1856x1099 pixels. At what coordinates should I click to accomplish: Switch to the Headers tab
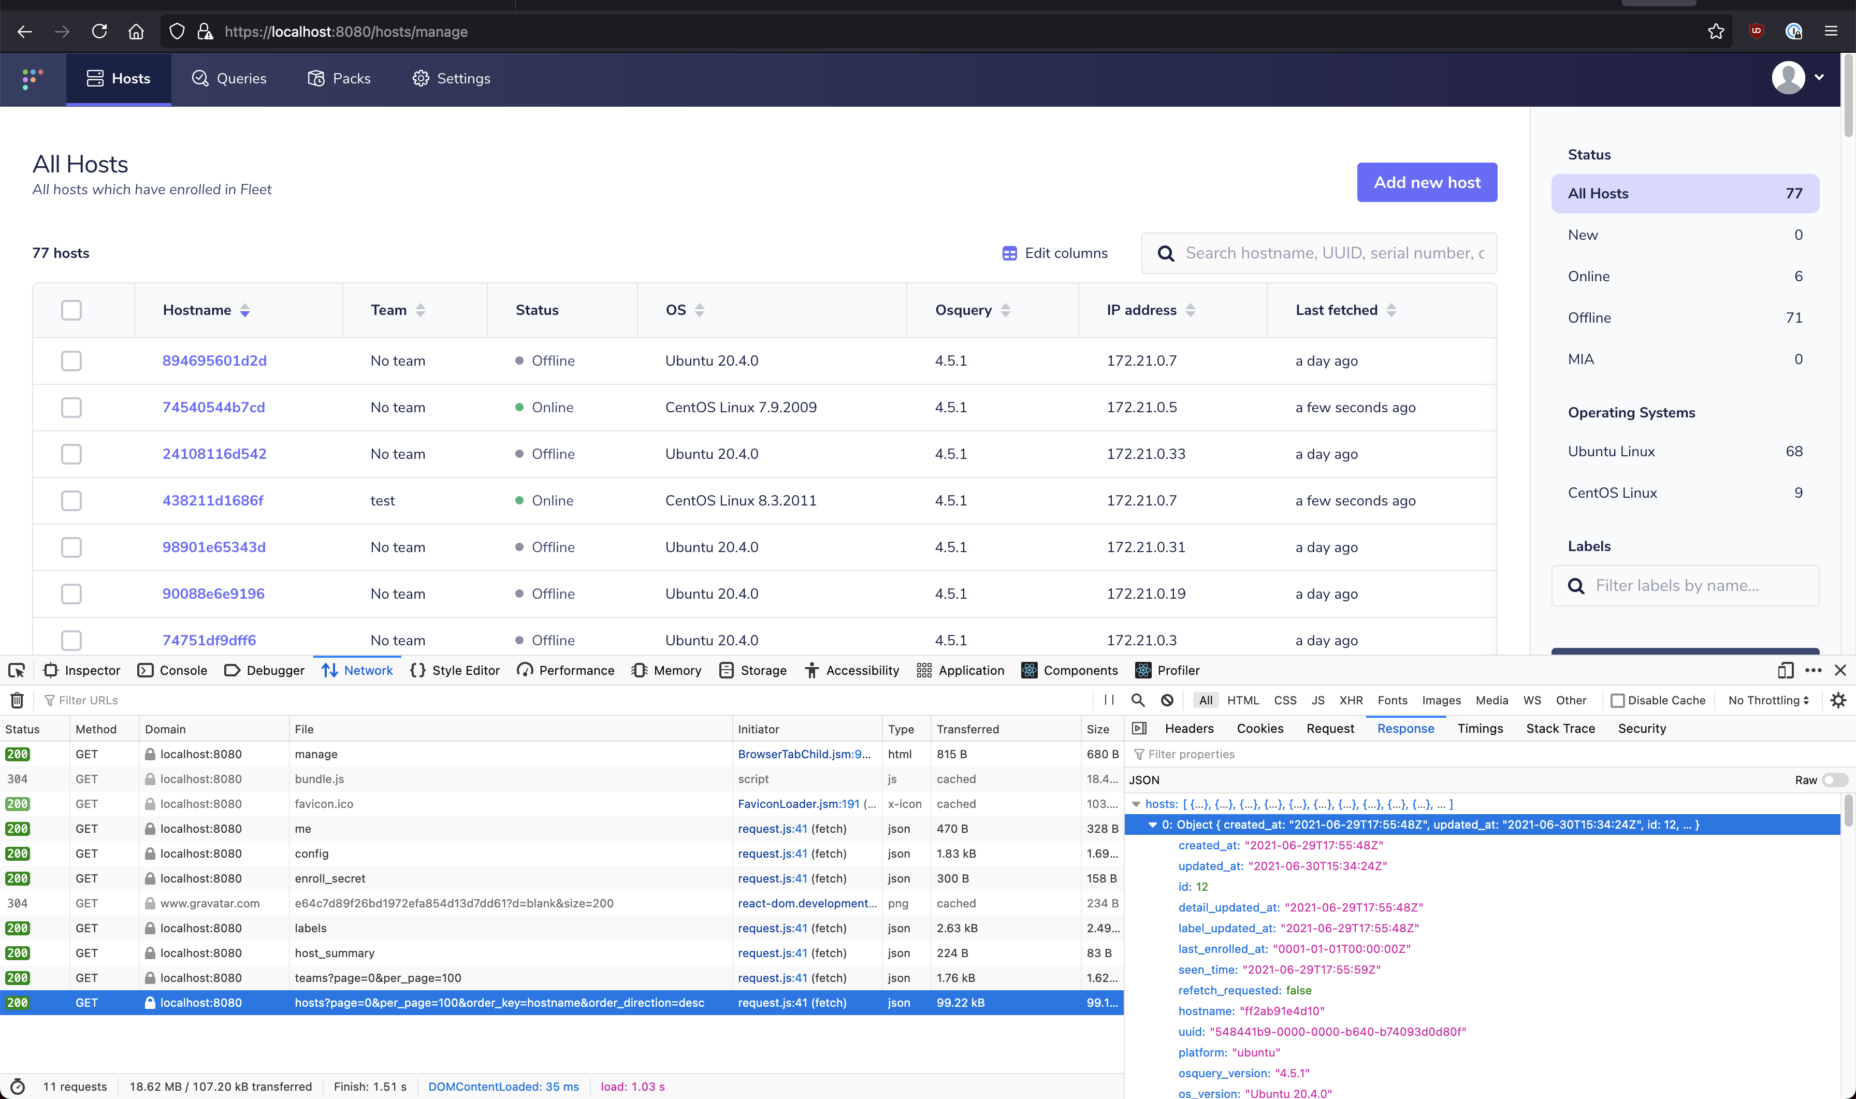[x=1188, y=728]
